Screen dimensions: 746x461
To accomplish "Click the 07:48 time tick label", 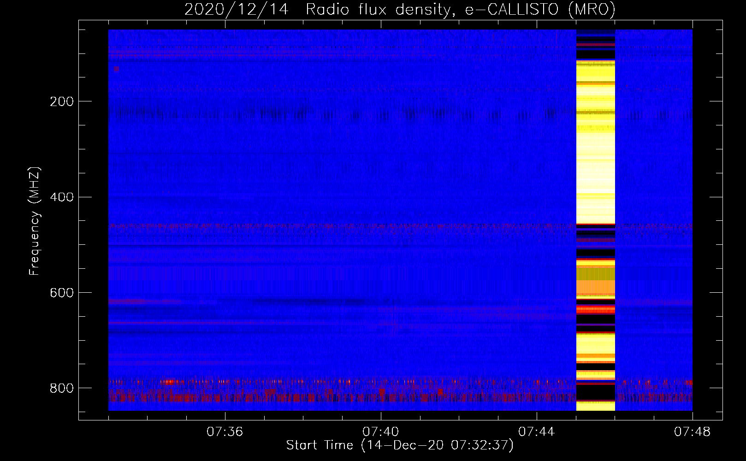I will pos(693,432).
